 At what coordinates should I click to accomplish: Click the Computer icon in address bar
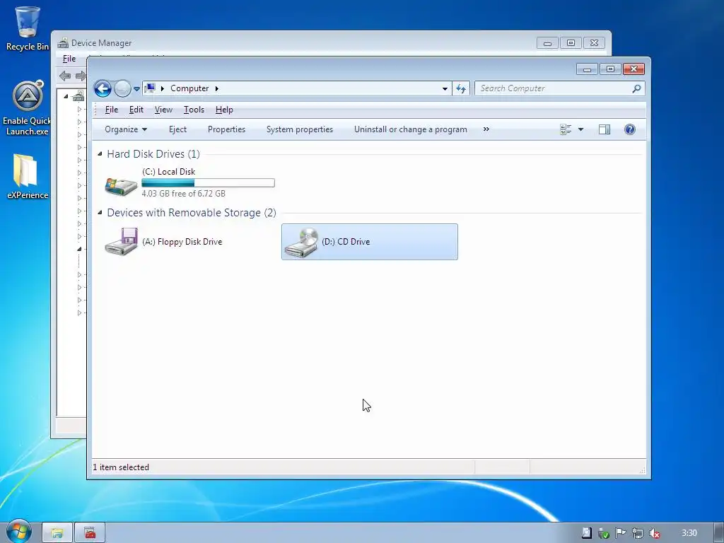point(150,88)
